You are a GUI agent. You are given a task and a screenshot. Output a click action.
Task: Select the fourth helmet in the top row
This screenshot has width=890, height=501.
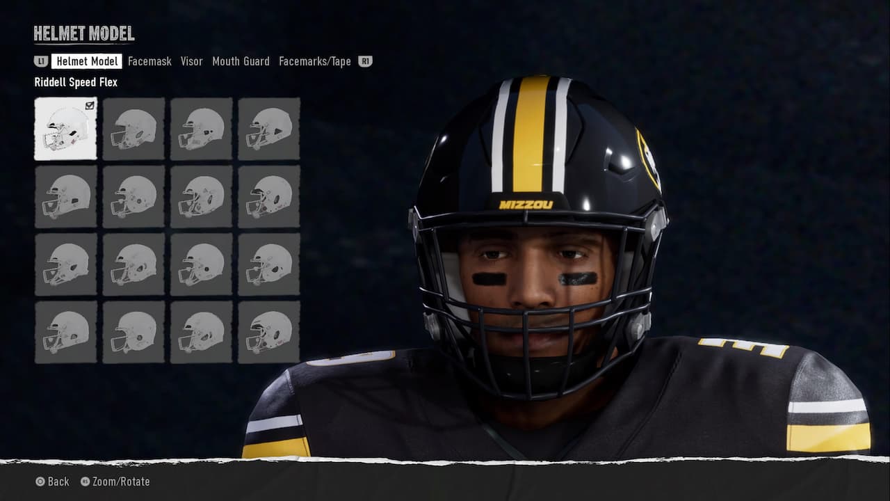point(269,129)
